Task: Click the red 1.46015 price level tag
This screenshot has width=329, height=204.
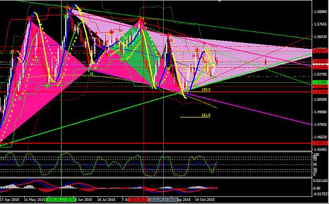Action: tap(321, 143)
